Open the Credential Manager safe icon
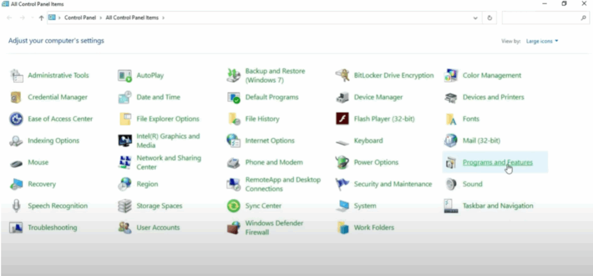Viewport: 593px width, 276px height. click(16, 97)
